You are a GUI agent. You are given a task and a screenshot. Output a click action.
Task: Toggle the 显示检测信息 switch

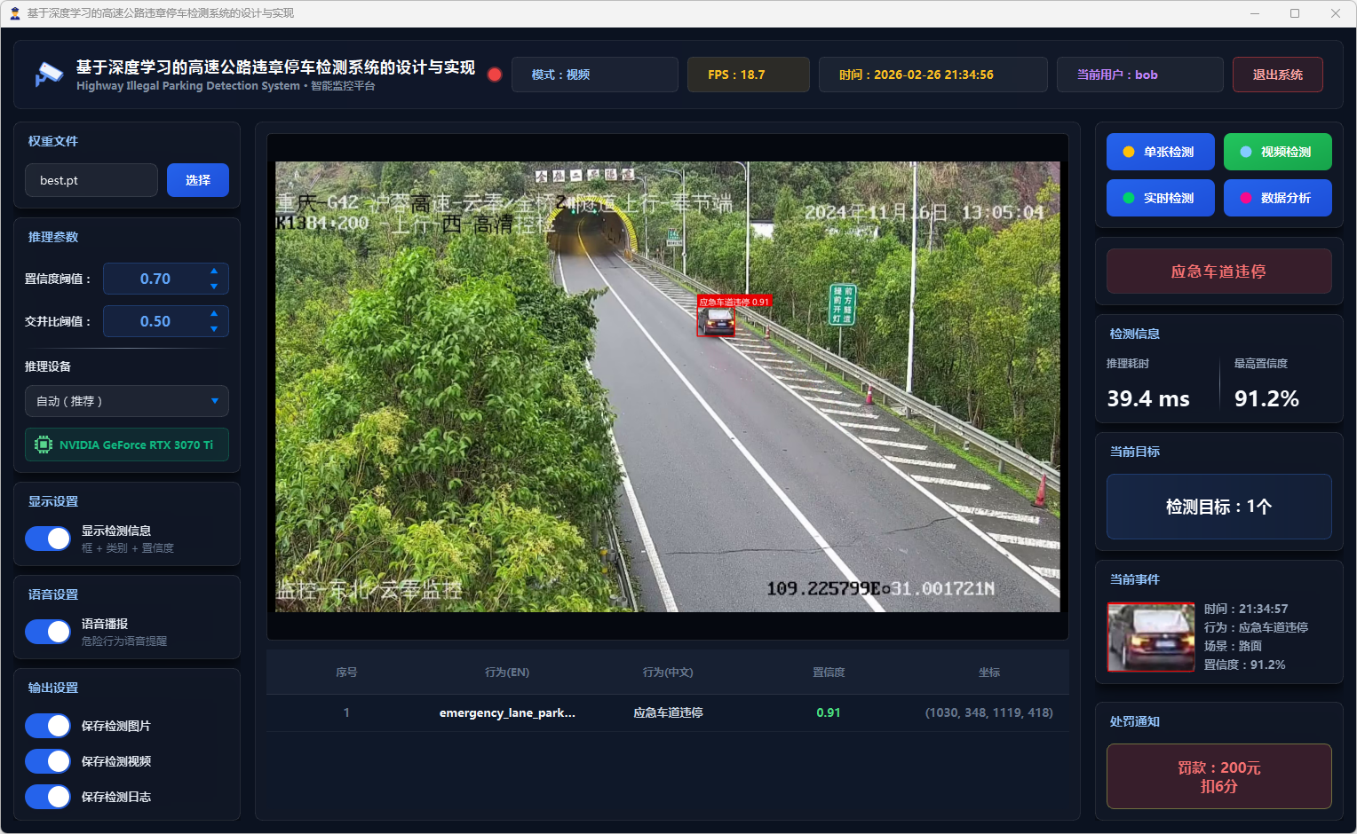[x=48, y=539]
